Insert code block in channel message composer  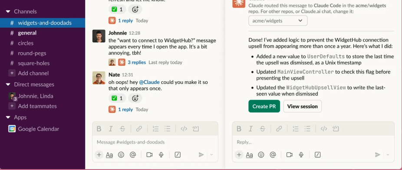pyautogui.click(x=196, y=129)
